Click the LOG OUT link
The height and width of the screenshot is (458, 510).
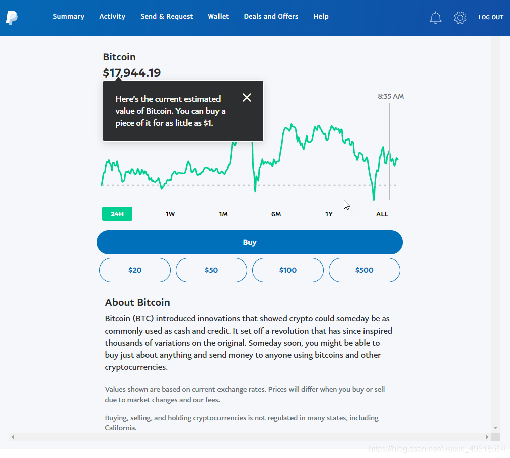tap(491, 17)
